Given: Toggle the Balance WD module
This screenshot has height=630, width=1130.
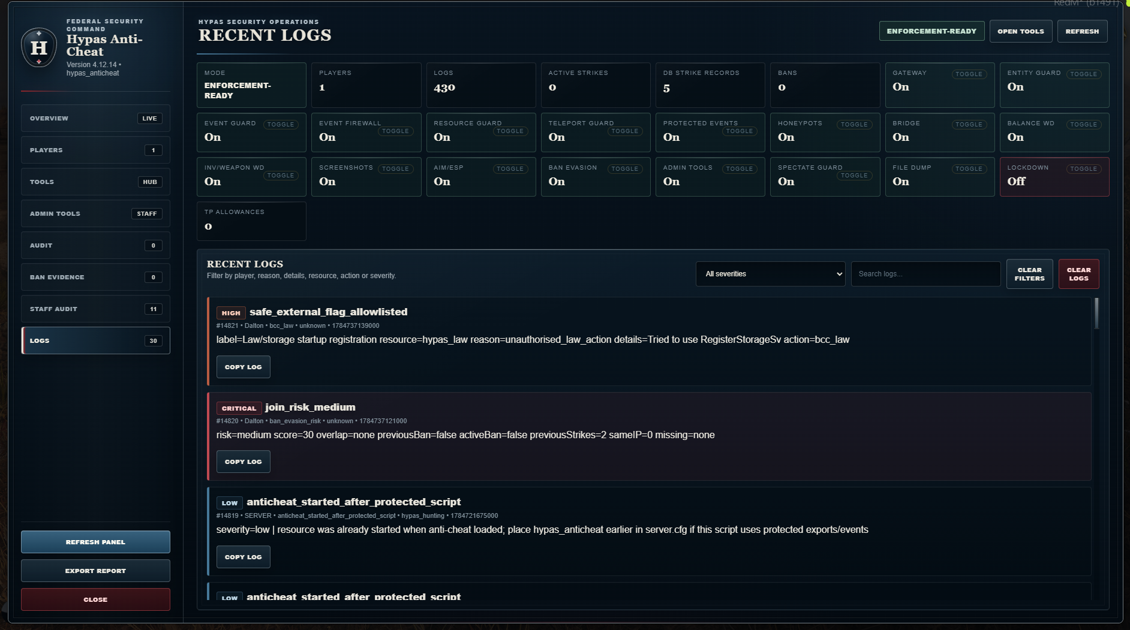Looking at the screenshot, I should tap(1083, 125).
